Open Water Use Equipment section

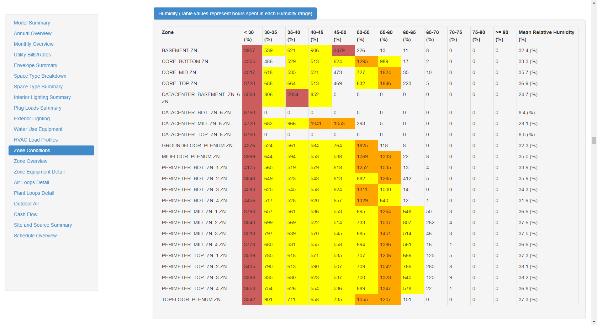point(38,129)
